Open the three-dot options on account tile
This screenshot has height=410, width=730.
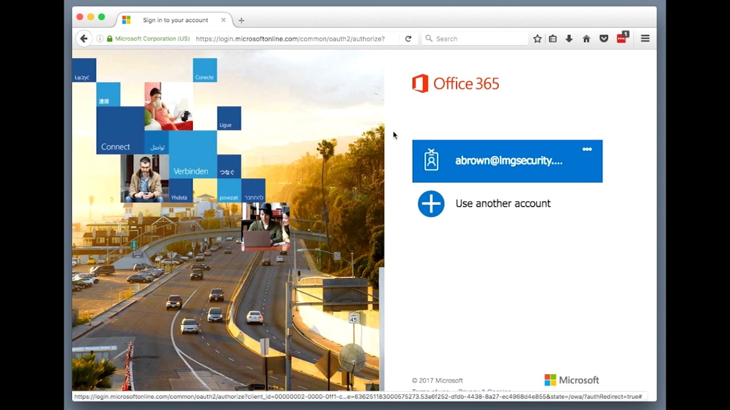click(587, 149)
